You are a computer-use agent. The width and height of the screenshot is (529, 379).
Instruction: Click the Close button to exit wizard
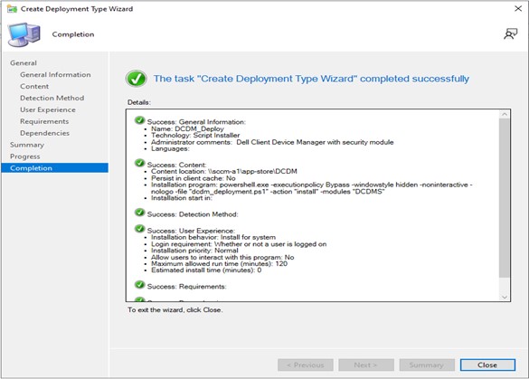pos(487,365)
